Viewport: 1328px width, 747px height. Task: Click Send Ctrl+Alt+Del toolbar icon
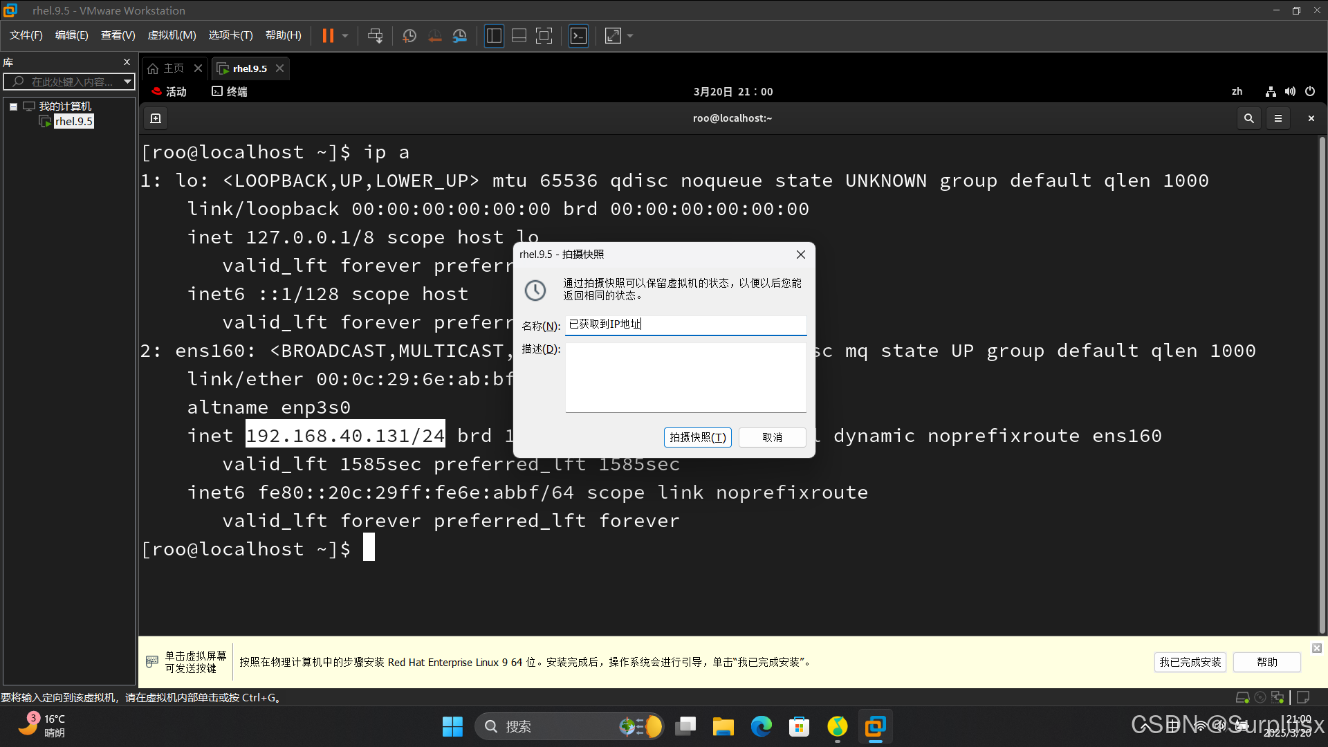coord(375,35)
